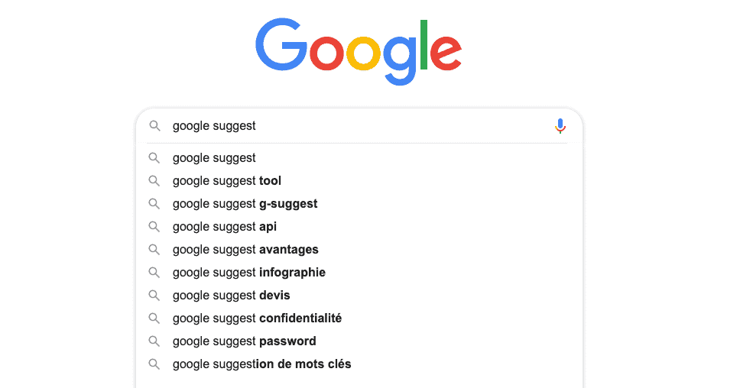Choose the "google suggest tool" suggestion

pyautogui.click(x=227, y=181)
